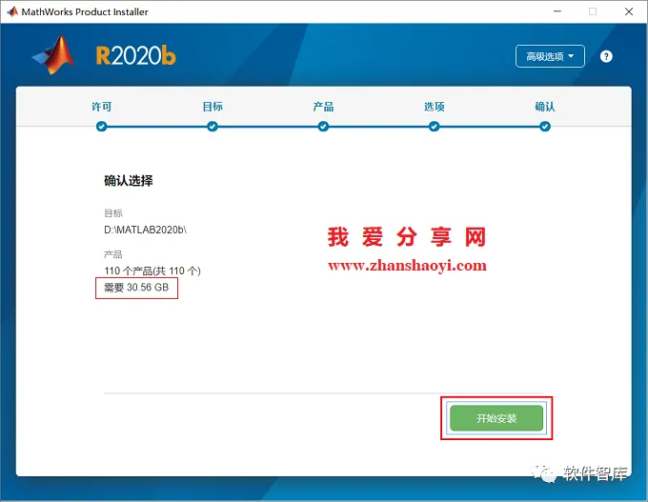This screenshot has height=502, width=648.
Task: Open the 高级选项 dropdown
Action: pos(550,56)
